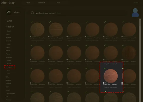Click the After Graph logo icon
The width and height of the screenshot is (143, 102).
click(x=8, y=12)
